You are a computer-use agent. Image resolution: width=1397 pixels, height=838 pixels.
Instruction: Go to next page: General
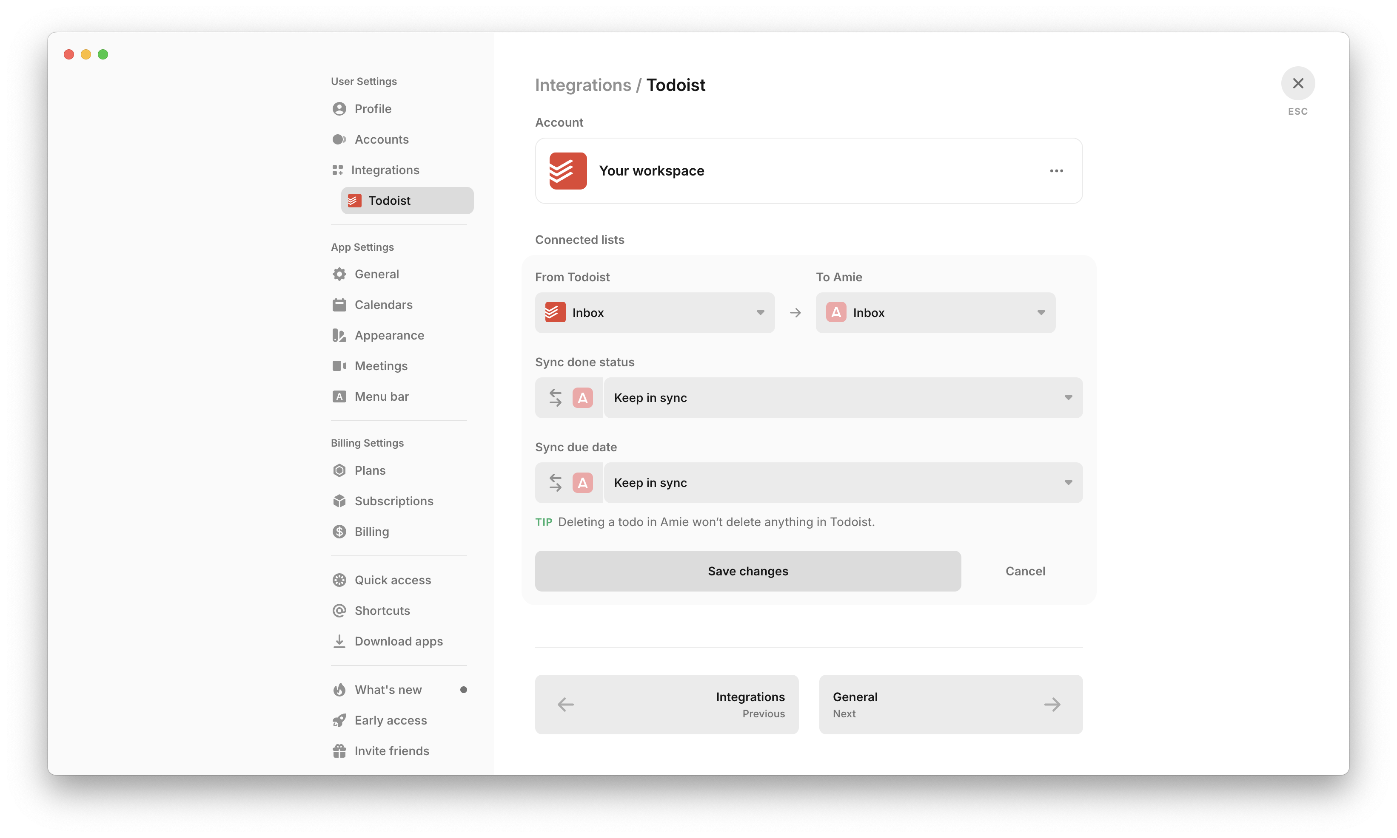point(950,704)
